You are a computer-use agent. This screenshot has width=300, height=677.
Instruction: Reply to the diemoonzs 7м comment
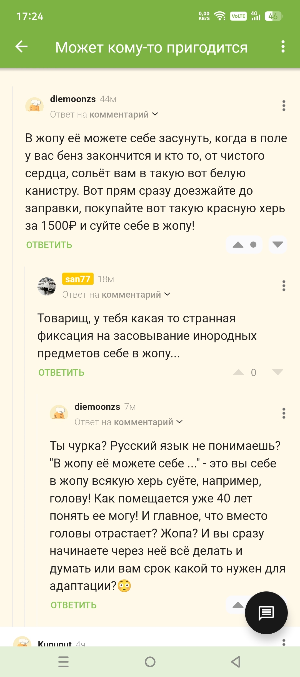[74, 605]
